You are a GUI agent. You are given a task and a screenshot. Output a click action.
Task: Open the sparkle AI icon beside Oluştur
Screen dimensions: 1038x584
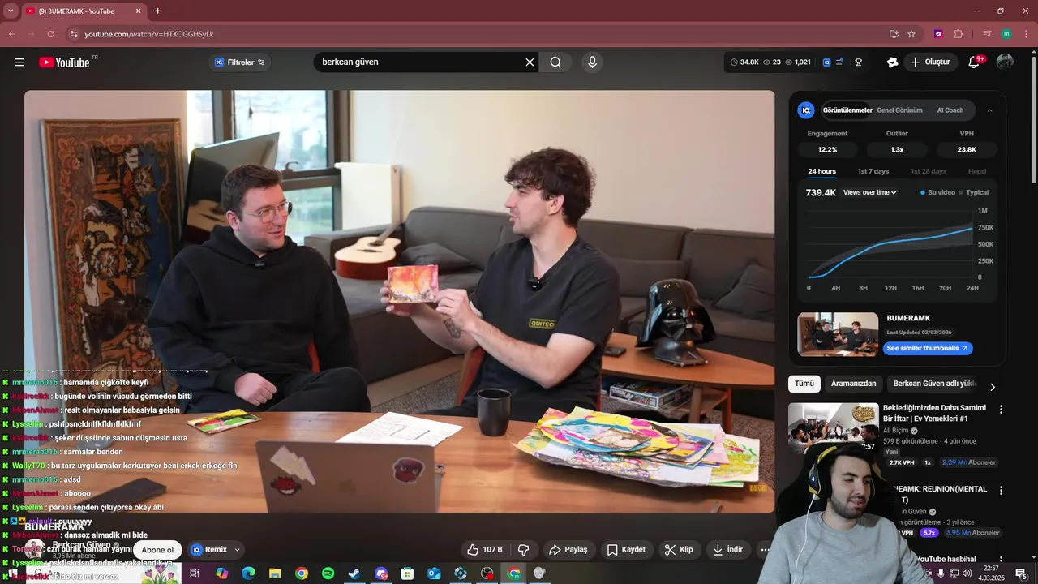pyautogui.click(x=892, y=62)
